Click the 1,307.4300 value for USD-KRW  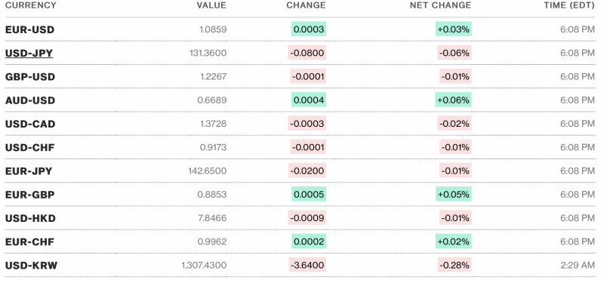(x=204, y=266)
